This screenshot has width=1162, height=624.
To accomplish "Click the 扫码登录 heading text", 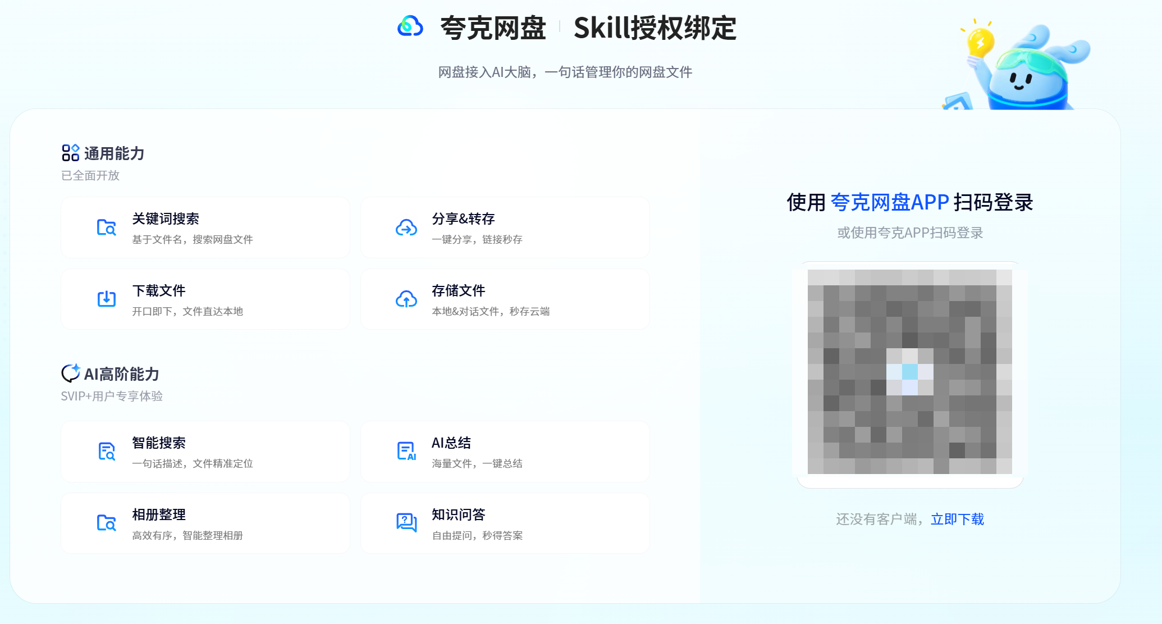I will tap(993, 202).
